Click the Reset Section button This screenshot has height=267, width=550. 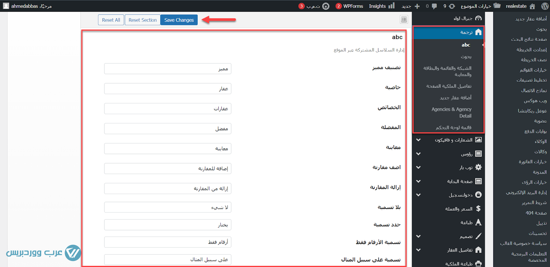(142, 20)
